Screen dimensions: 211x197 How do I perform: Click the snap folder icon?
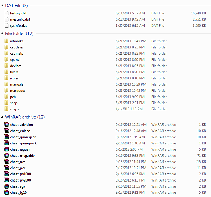pyautogui.click(x=6, y=103)
